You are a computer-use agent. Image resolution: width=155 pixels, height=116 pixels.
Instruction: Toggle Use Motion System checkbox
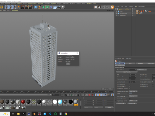pos(129,89)
